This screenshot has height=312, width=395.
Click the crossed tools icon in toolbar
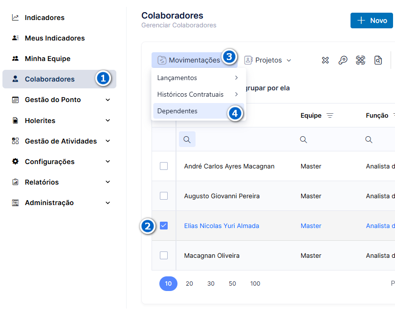pos(325,60)
